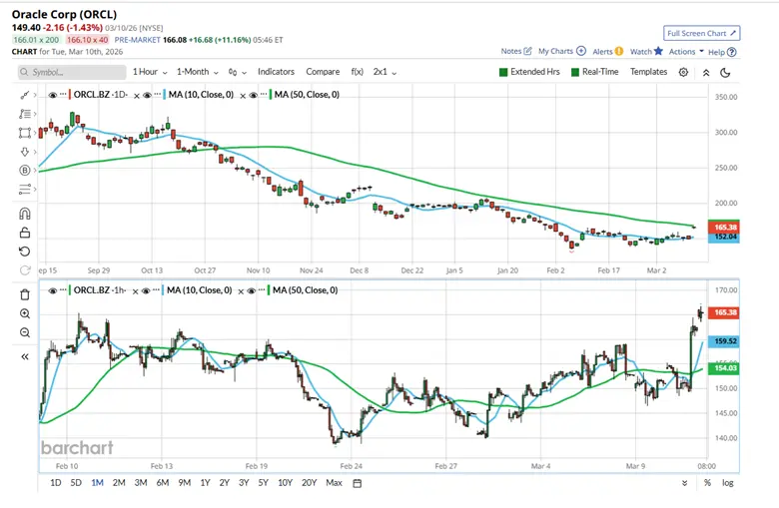The height and width of the screenshot is (508, 779).
Task: Select the 5D time range
Action: [76, 483]
